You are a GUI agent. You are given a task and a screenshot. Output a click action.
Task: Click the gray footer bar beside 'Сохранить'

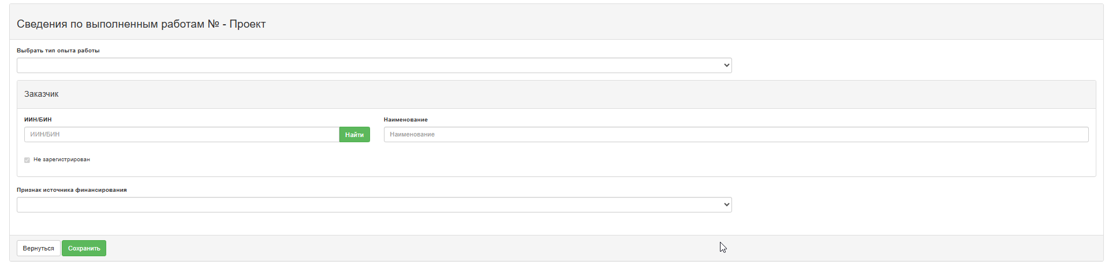click(577, 248)
